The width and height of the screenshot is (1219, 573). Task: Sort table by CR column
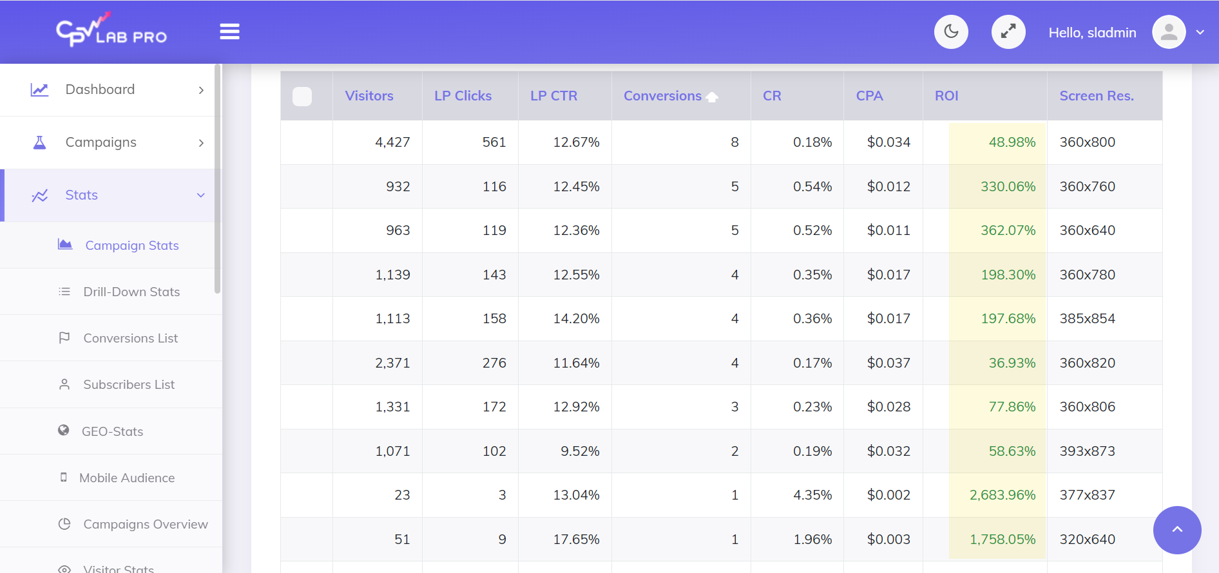772,96
